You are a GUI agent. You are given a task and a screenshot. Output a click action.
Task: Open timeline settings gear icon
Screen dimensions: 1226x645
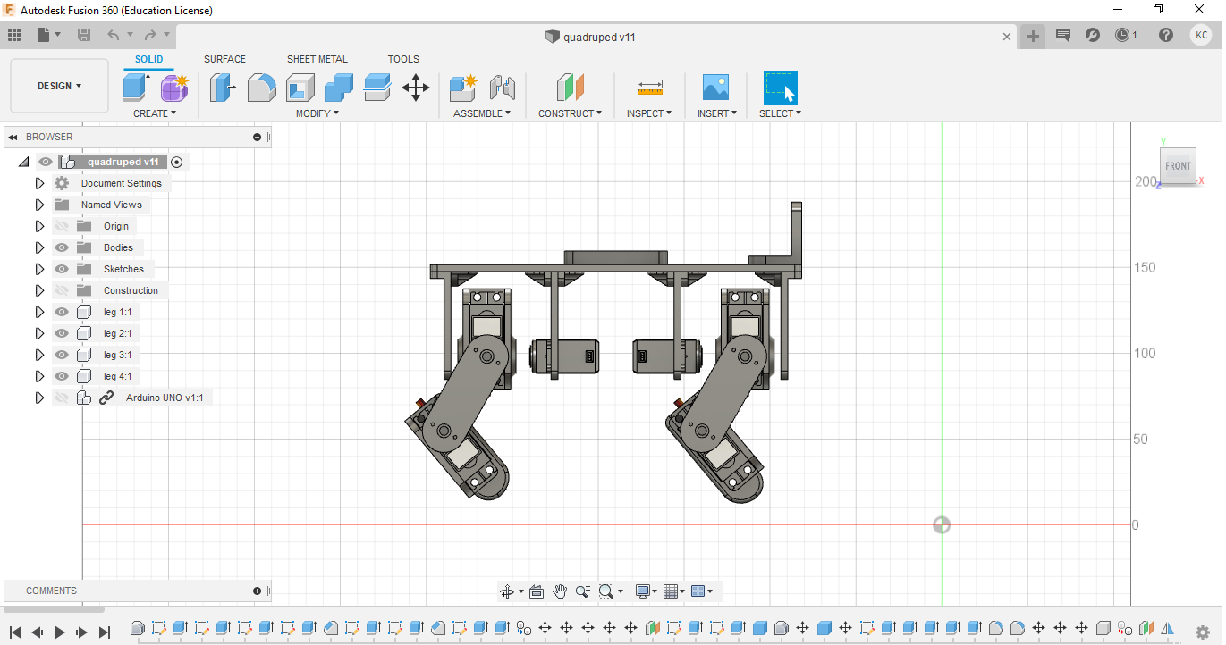(1203, 631)
